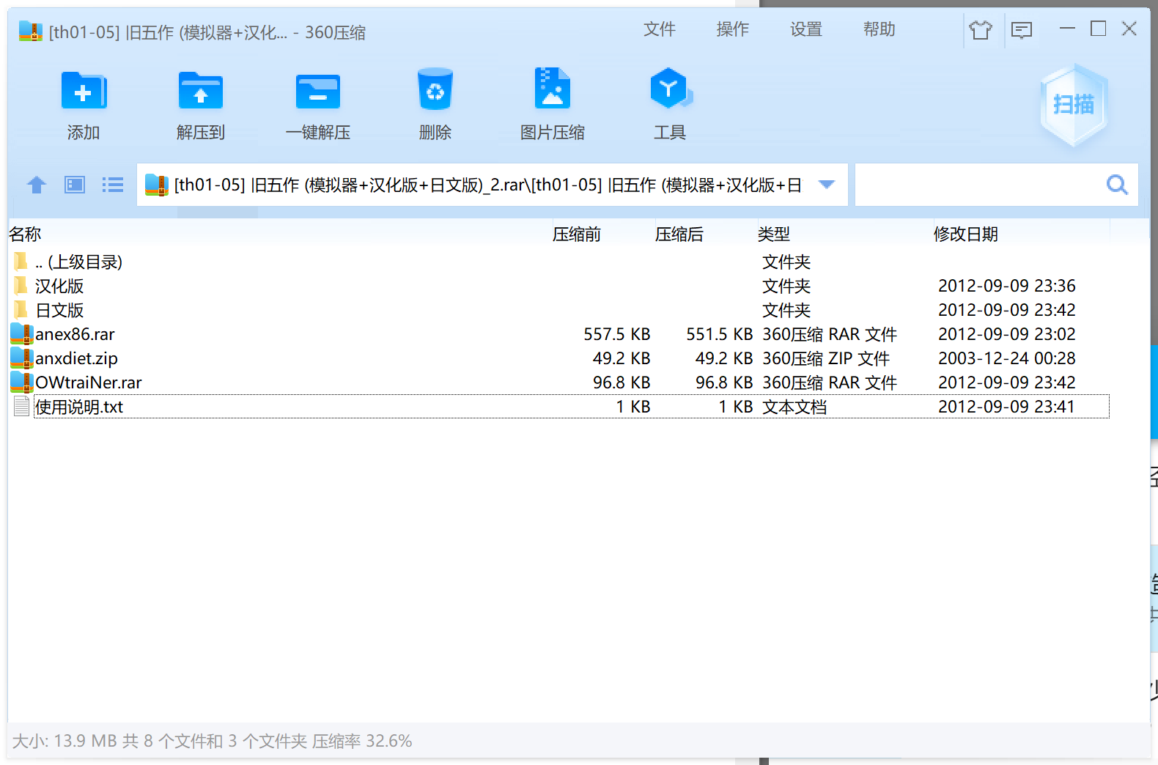Select the anex86.rar file
The height and width of the screenshot is (765, 1158).
75,335
